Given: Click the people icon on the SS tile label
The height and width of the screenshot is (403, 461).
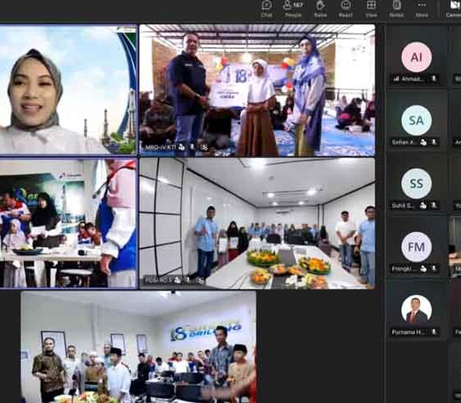Looking at the screenshot, I should click(423, 206).
